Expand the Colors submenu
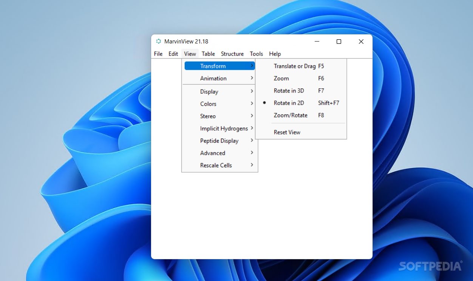473x281 pixels. (220, 104)
